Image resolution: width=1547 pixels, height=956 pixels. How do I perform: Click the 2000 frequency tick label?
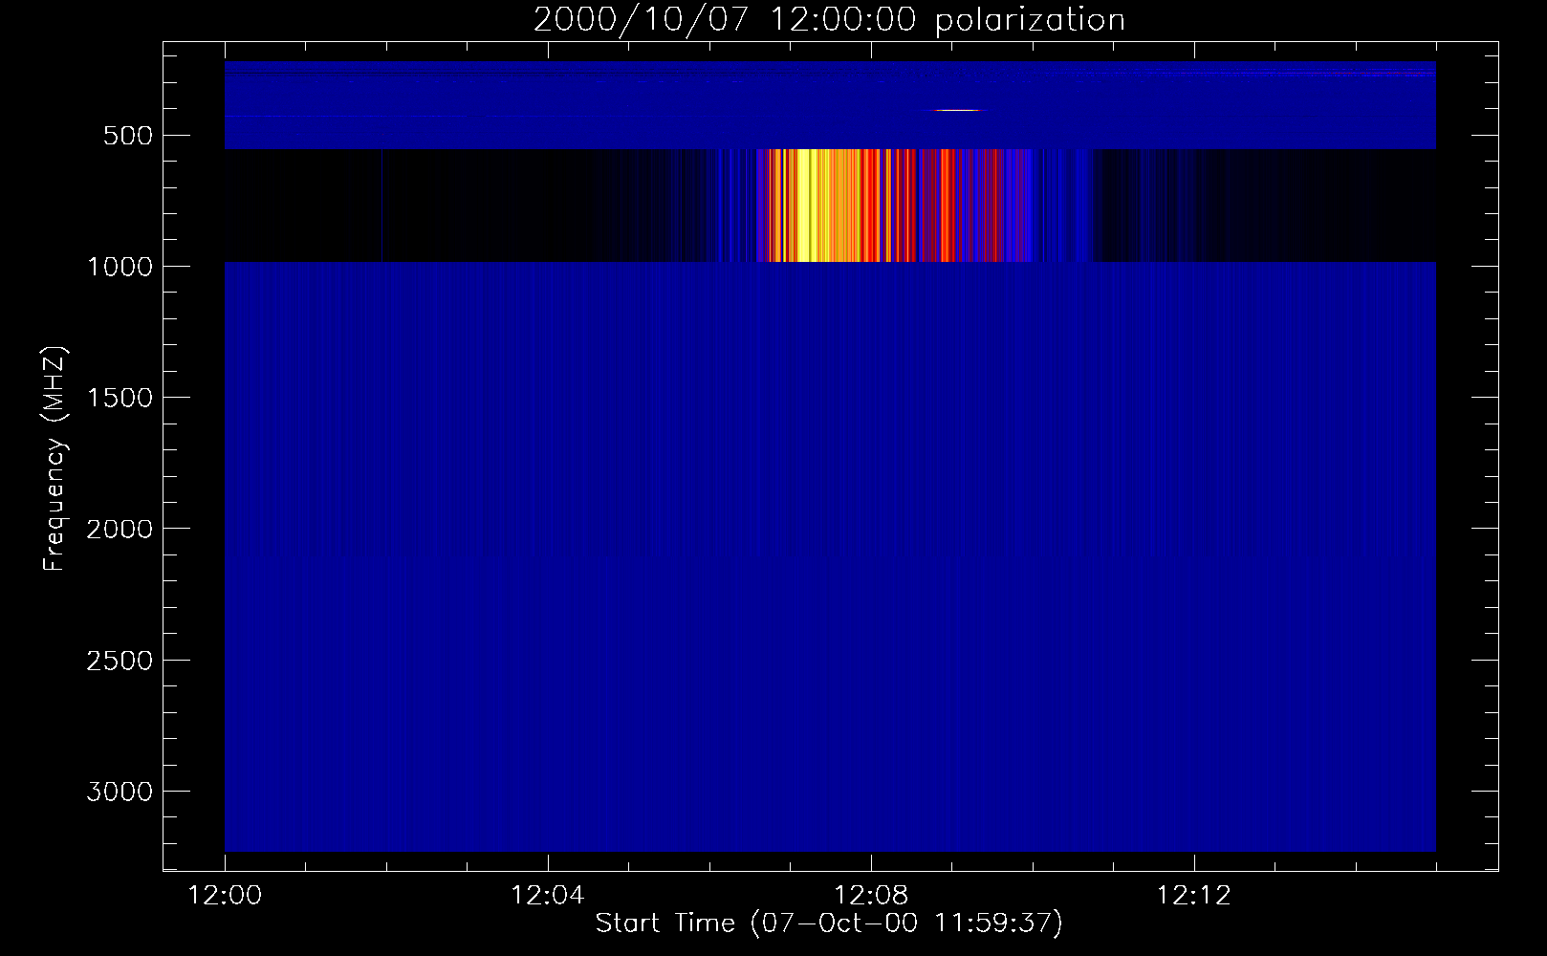pos(120,530)
